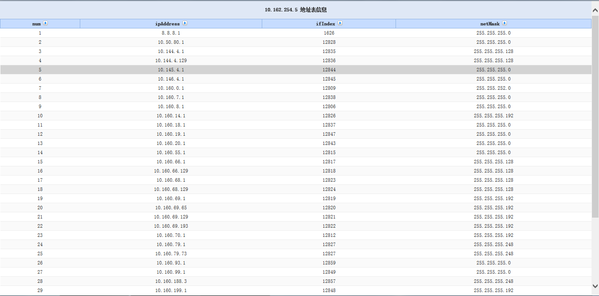The width and height of the screenshot is (599, 296).
Task: Select the 10.160.99.1 address cell
Action: coord(171,272)
